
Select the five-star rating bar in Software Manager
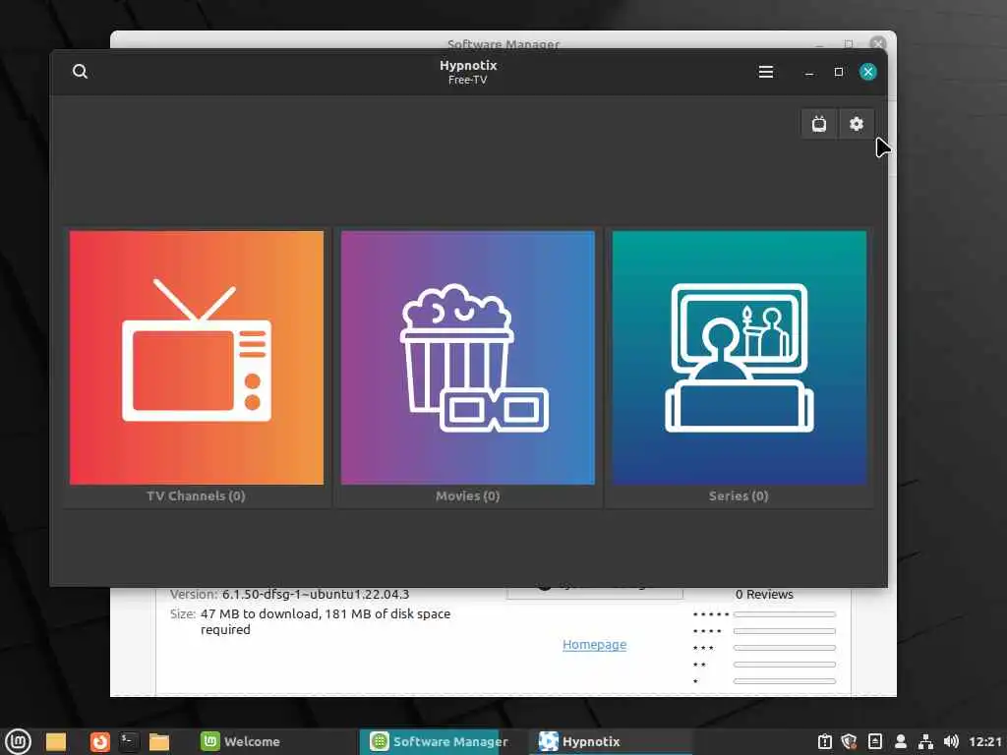[784, 614]
